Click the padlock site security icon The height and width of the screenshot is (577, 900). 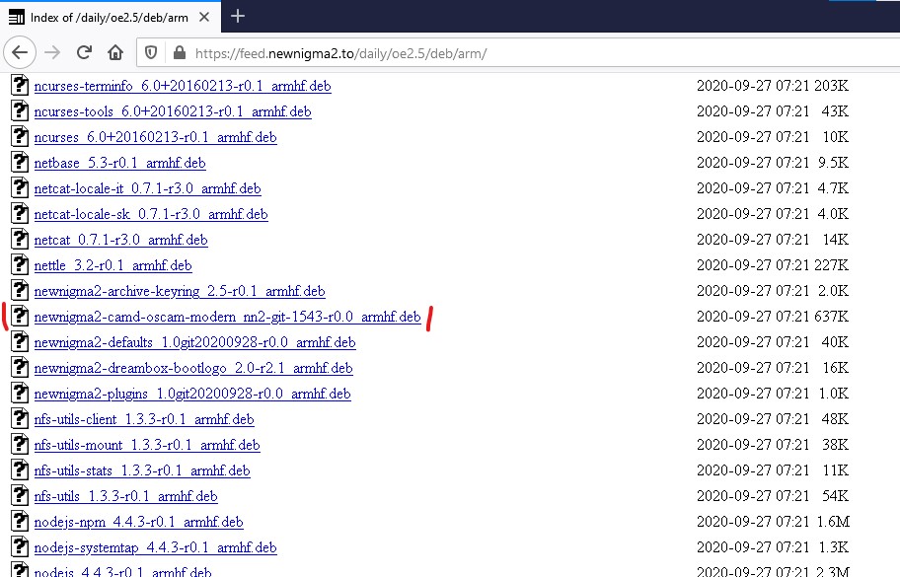pyautogui.click(x=179, y=53)
